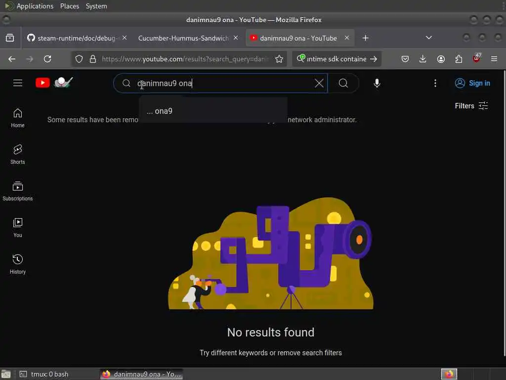Open History in the sidebar
This screenshot has width=506, height=380.
coord(18,264)
